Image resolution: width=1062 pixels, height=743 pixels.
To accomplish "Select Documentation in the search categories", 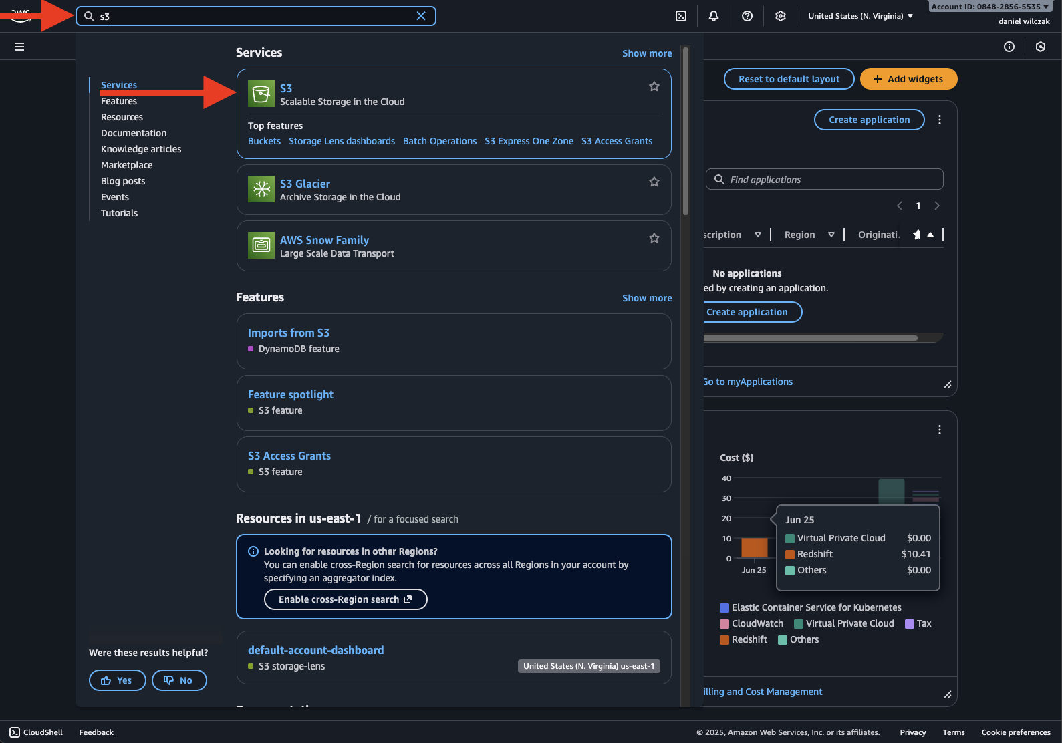I will point(134,133).
